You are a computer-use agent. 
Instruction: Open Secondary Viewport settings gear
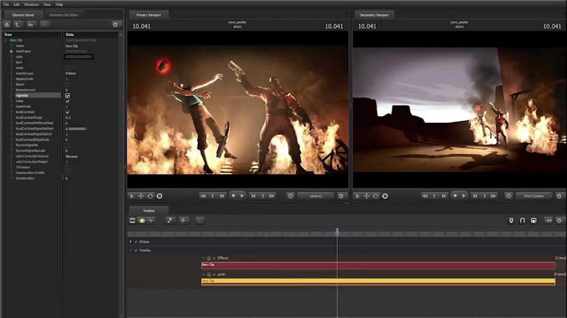point(559,196)
